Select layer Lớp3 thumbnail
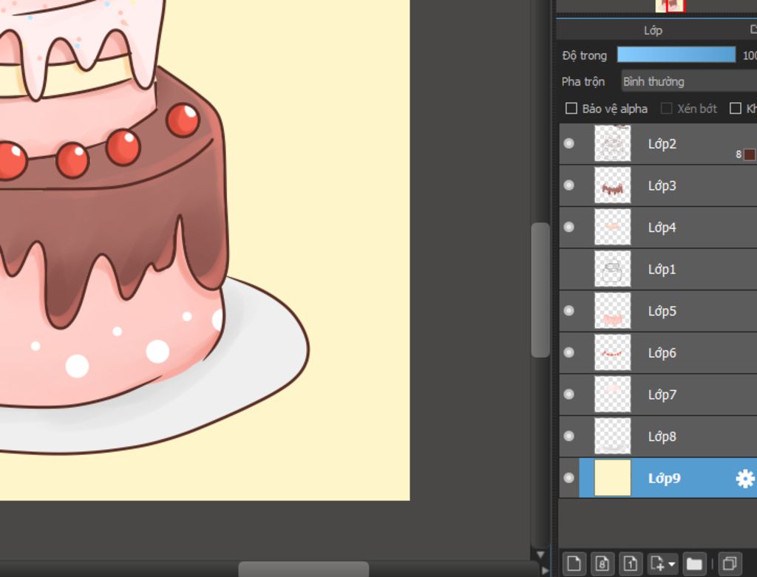 pos(613,185)
